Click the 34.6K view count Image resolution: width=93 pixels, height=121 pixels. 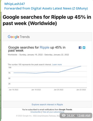[71, 115]
